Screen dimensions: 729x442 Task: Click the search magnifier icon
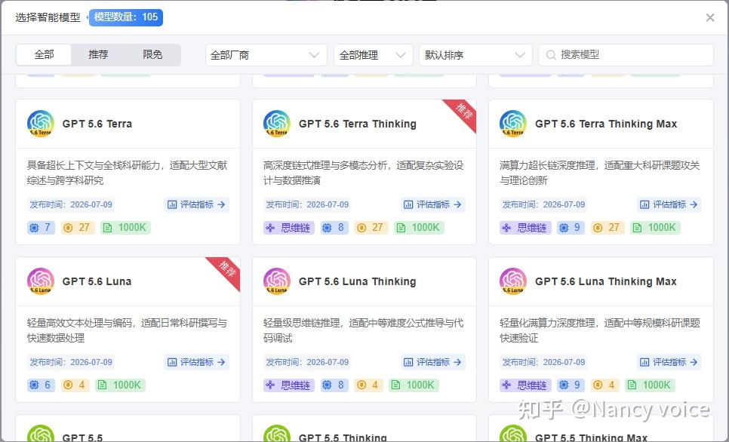[551, 55]
